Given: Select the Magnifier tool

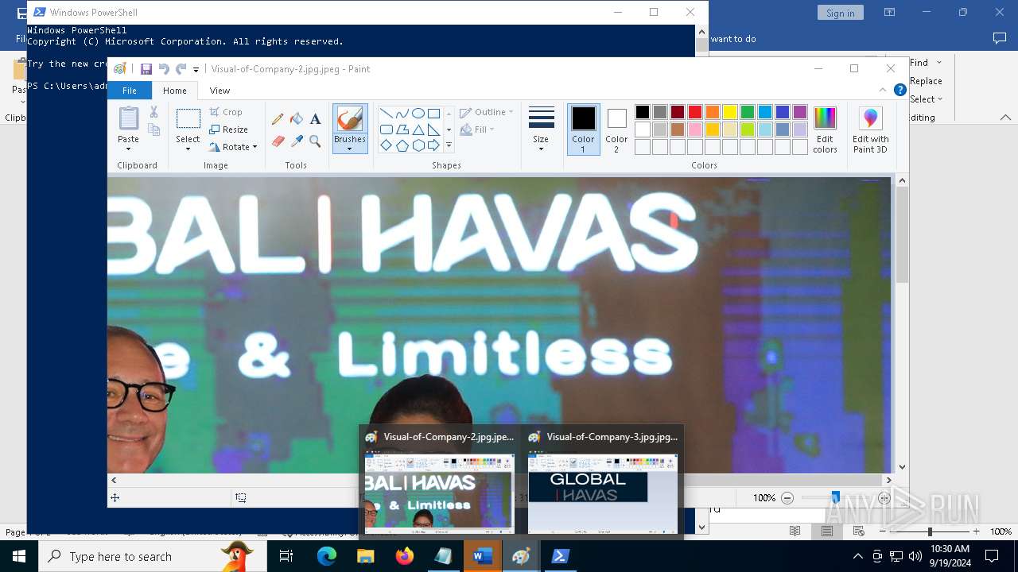Looking at the screenshot, I should [x=315, y=141].
